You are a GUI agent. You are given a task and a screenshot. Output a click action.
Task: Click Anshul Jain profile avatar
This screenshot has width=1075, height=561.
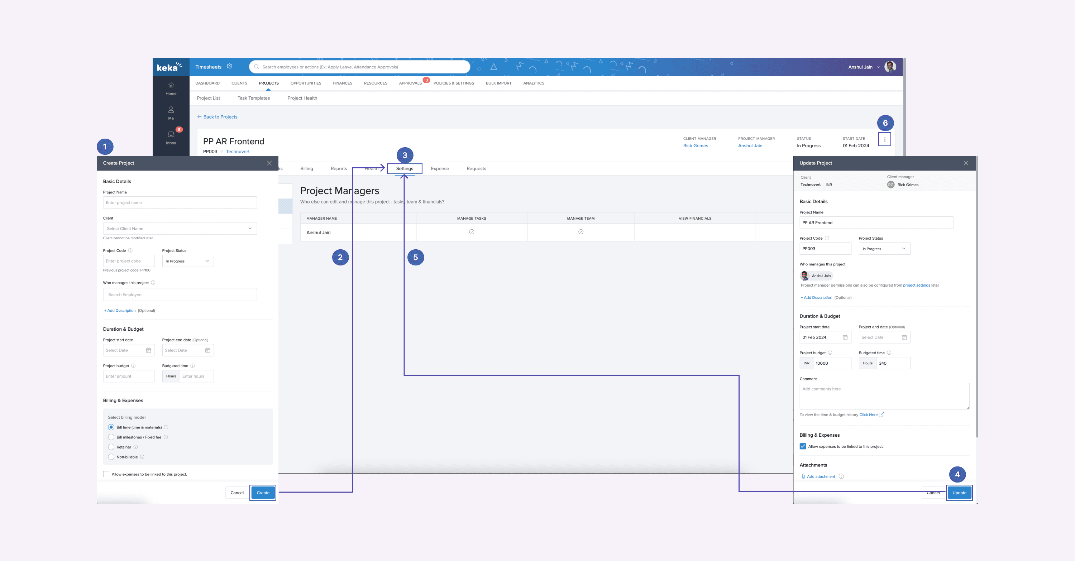point(890,67)
